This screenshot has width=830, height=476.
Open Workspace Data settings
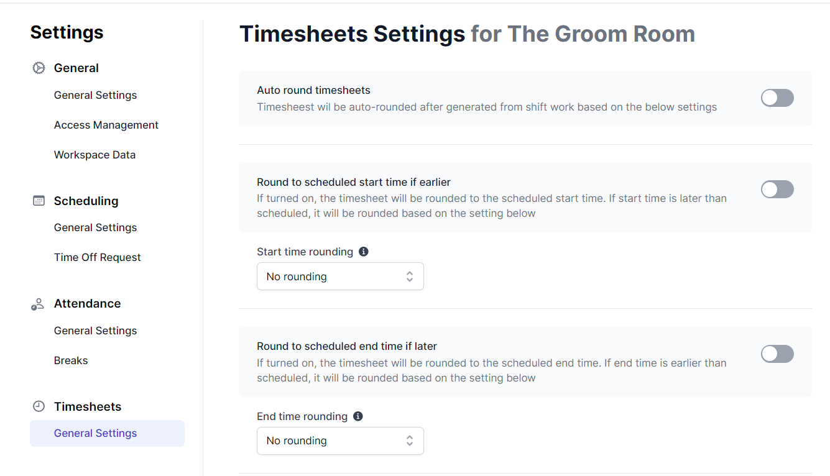coord(95,155)
